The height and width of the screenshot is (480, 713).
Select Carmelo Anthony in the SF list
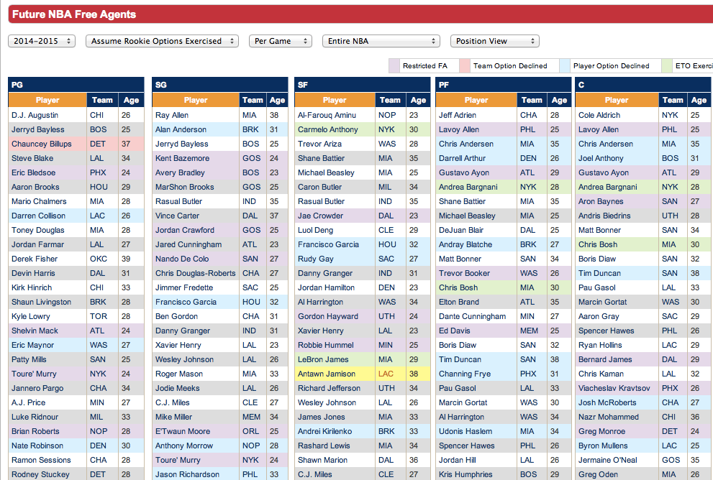coord(328,129)
